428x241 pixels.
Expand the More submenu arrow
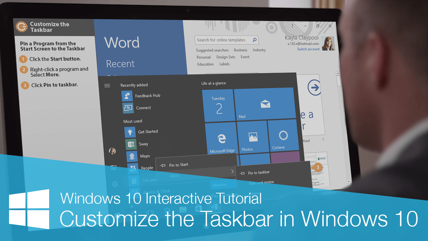(232, 171)
